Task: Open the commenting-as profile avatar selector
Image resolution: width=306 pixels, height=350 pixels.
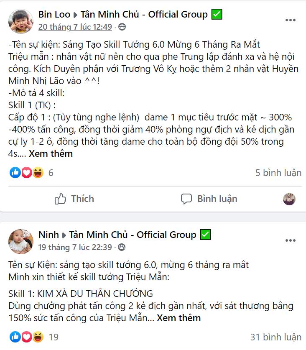Action: [x=289, y=199]
